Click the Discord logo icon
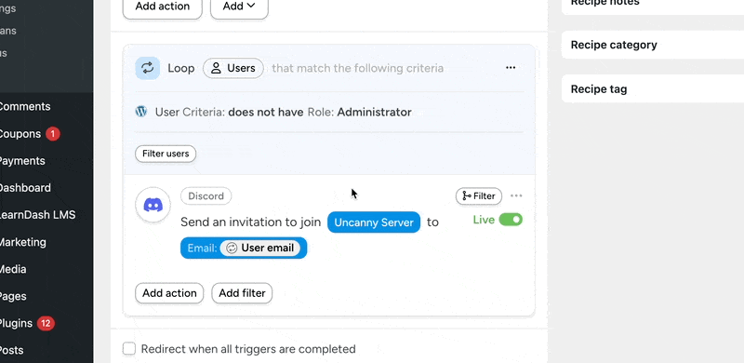The width and height of the screenshot is (744, 363). [x=153, y=206]
